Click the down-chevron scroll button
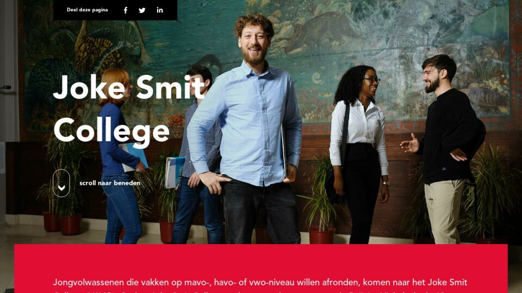Viewport: 522px width, 293px height. click(61, 183)
